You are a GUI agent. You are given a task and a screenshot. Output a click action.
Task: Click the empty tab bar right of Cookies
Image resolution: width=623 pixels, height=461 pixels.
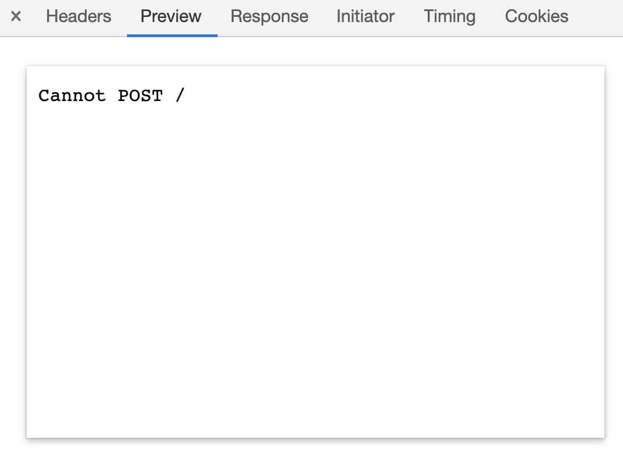coord(596,17)
